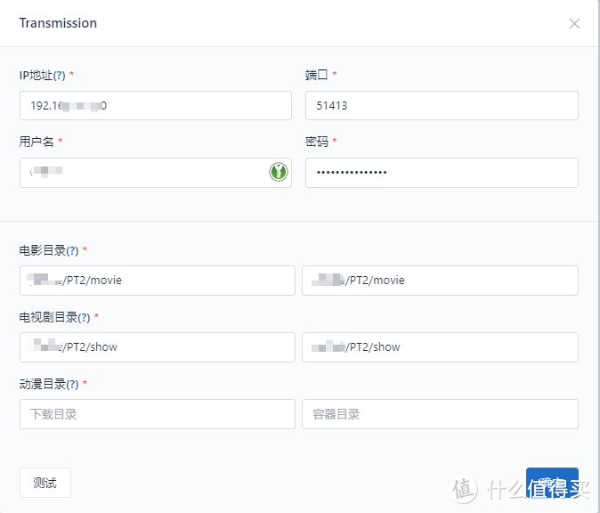The width and height of the screenshot is (600, 513).
Task: Close the Transmission dialog
Action: point(574,24)
